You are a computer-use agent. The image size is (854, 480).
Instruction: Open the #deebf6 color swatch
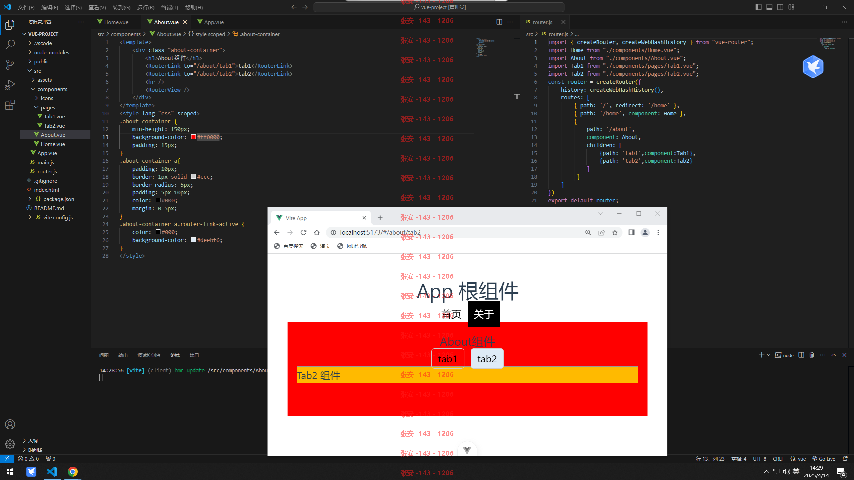point(193,240)
